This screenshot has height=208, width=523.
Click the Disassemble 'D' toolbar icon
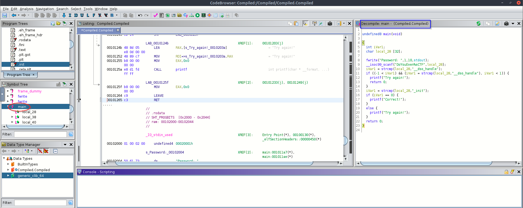(x=76, y=15)
